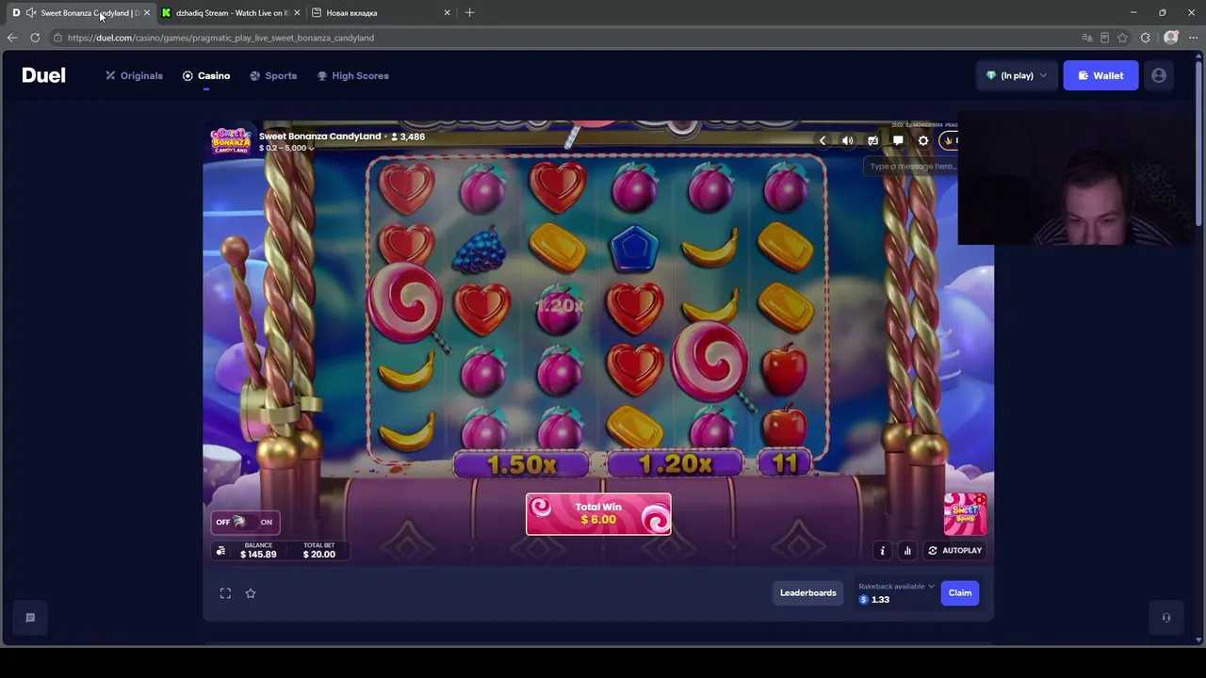Bookmark this page with the star icon
Viewport: 1206px width, 678px height.
click(x=1122, y=38)
